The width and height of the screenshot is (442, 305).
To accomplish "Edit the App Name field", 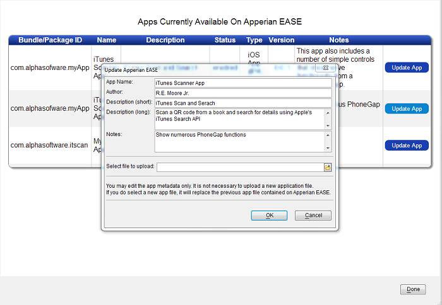I will click(243, 83).
